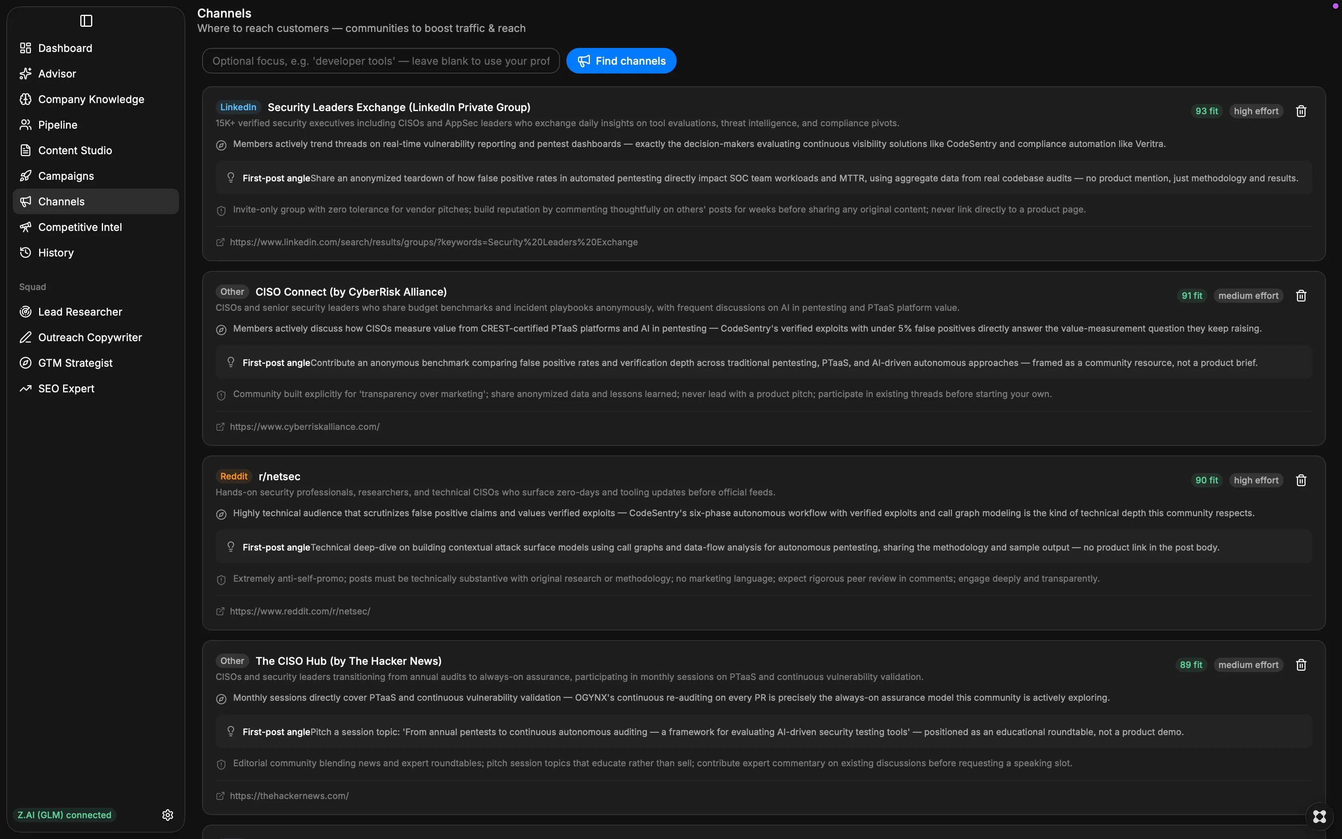Click the Advisor sparkle icon
This screenshot has width=1342, height=839.
(26, 74)
